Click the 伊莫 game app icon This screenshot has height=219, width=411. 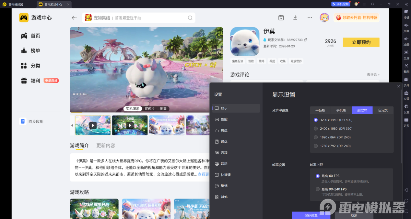(x=245, y=41)
